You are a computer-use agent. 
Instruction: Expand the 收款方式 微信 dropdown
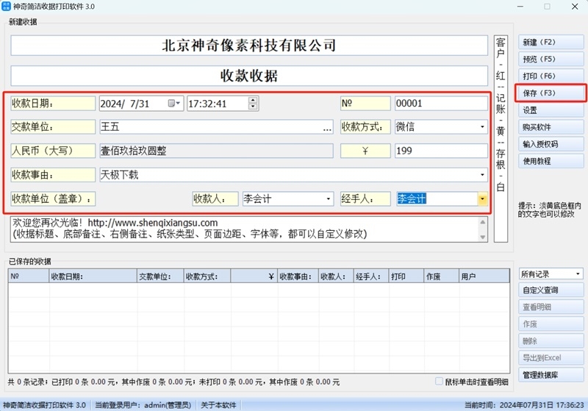tap(482, 127)
